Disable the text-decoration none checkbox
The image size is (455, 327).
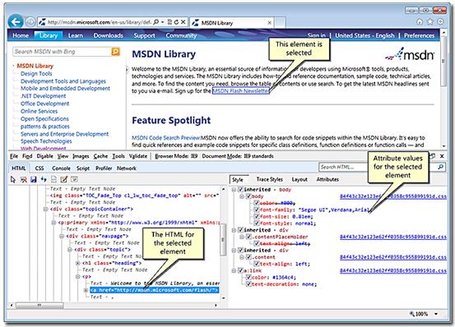click(248, 283)
